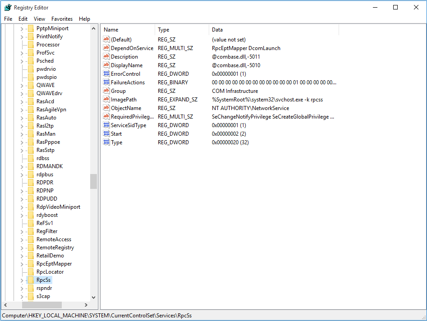Image resolution: width=427 pixels, height=321 pixels.
Task: Click the DWORD icon of Type value
Action: [106, 142]
